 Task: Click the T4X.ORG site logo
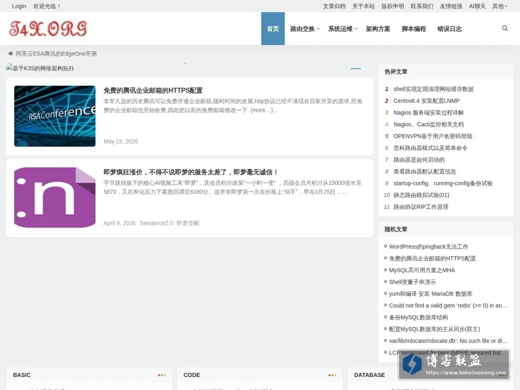tap(48, 29)
